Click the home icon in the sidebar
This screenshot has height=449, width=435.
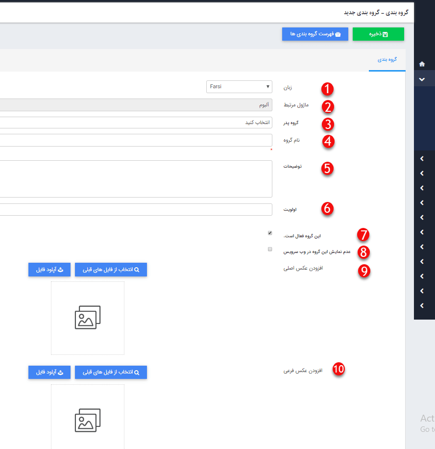(x=422, y=63)
